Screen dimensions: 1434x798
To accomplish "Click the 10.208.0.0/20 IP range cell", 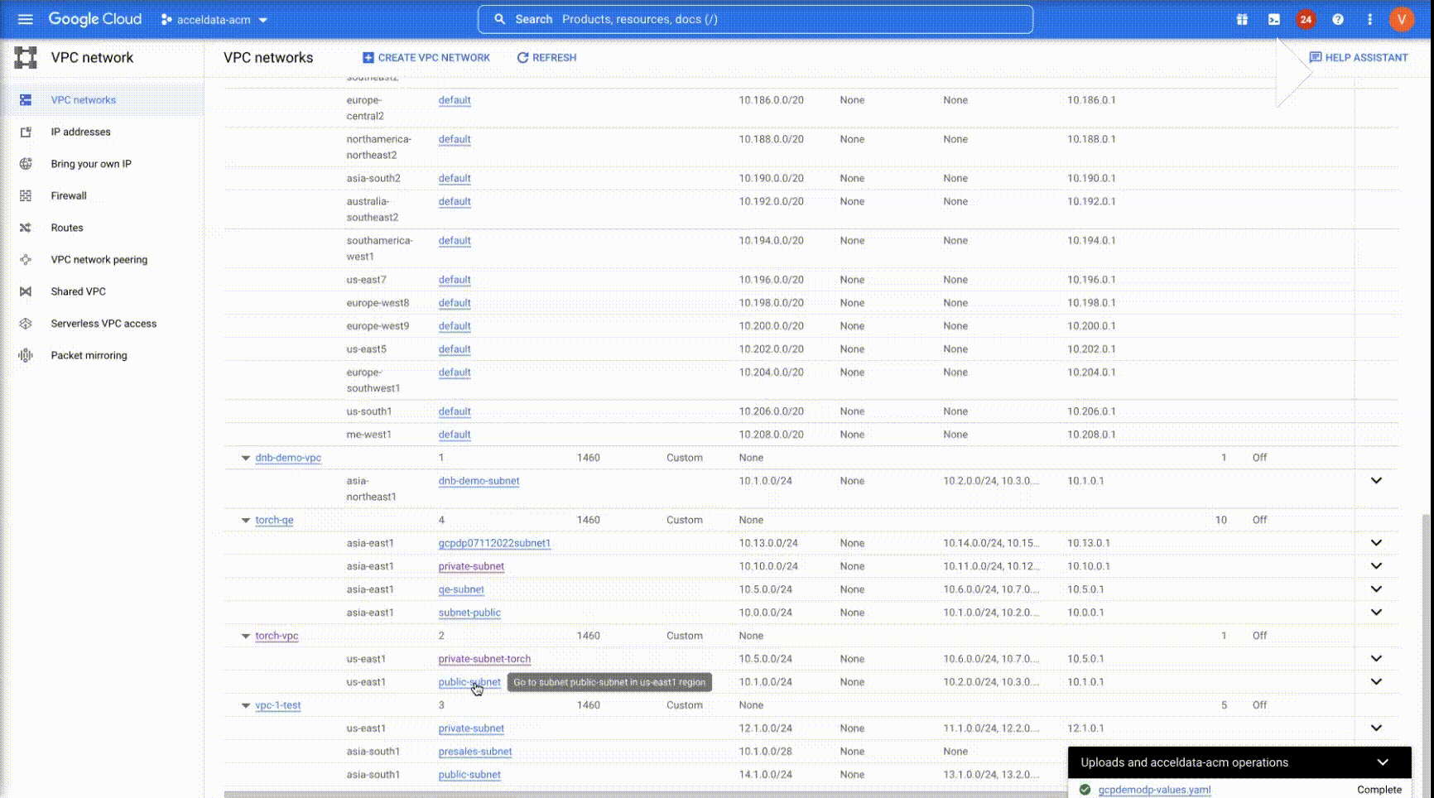I will coord(771,435).
